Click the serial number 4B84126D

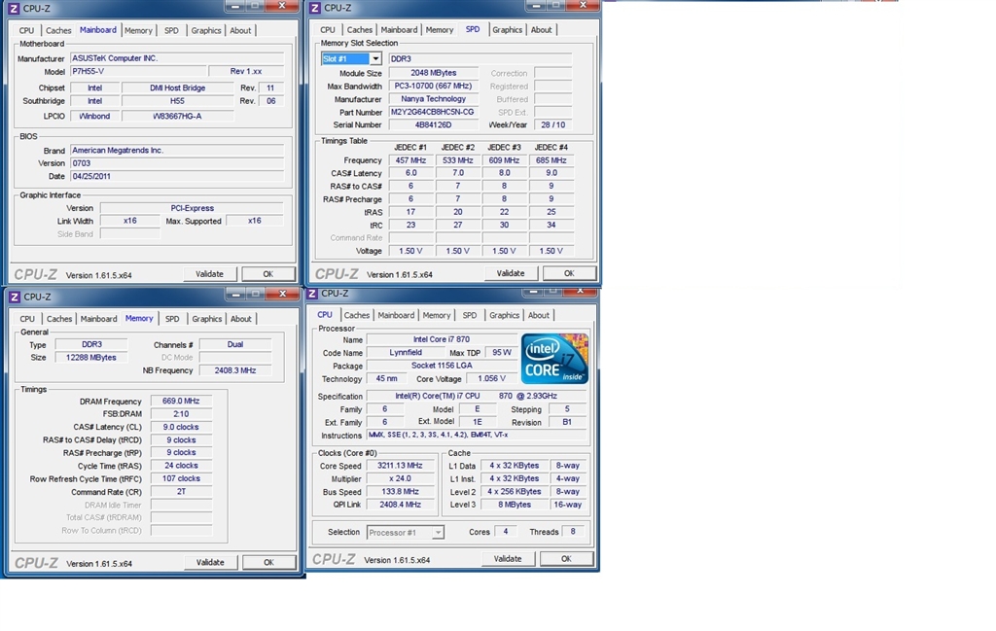(433, 125)
